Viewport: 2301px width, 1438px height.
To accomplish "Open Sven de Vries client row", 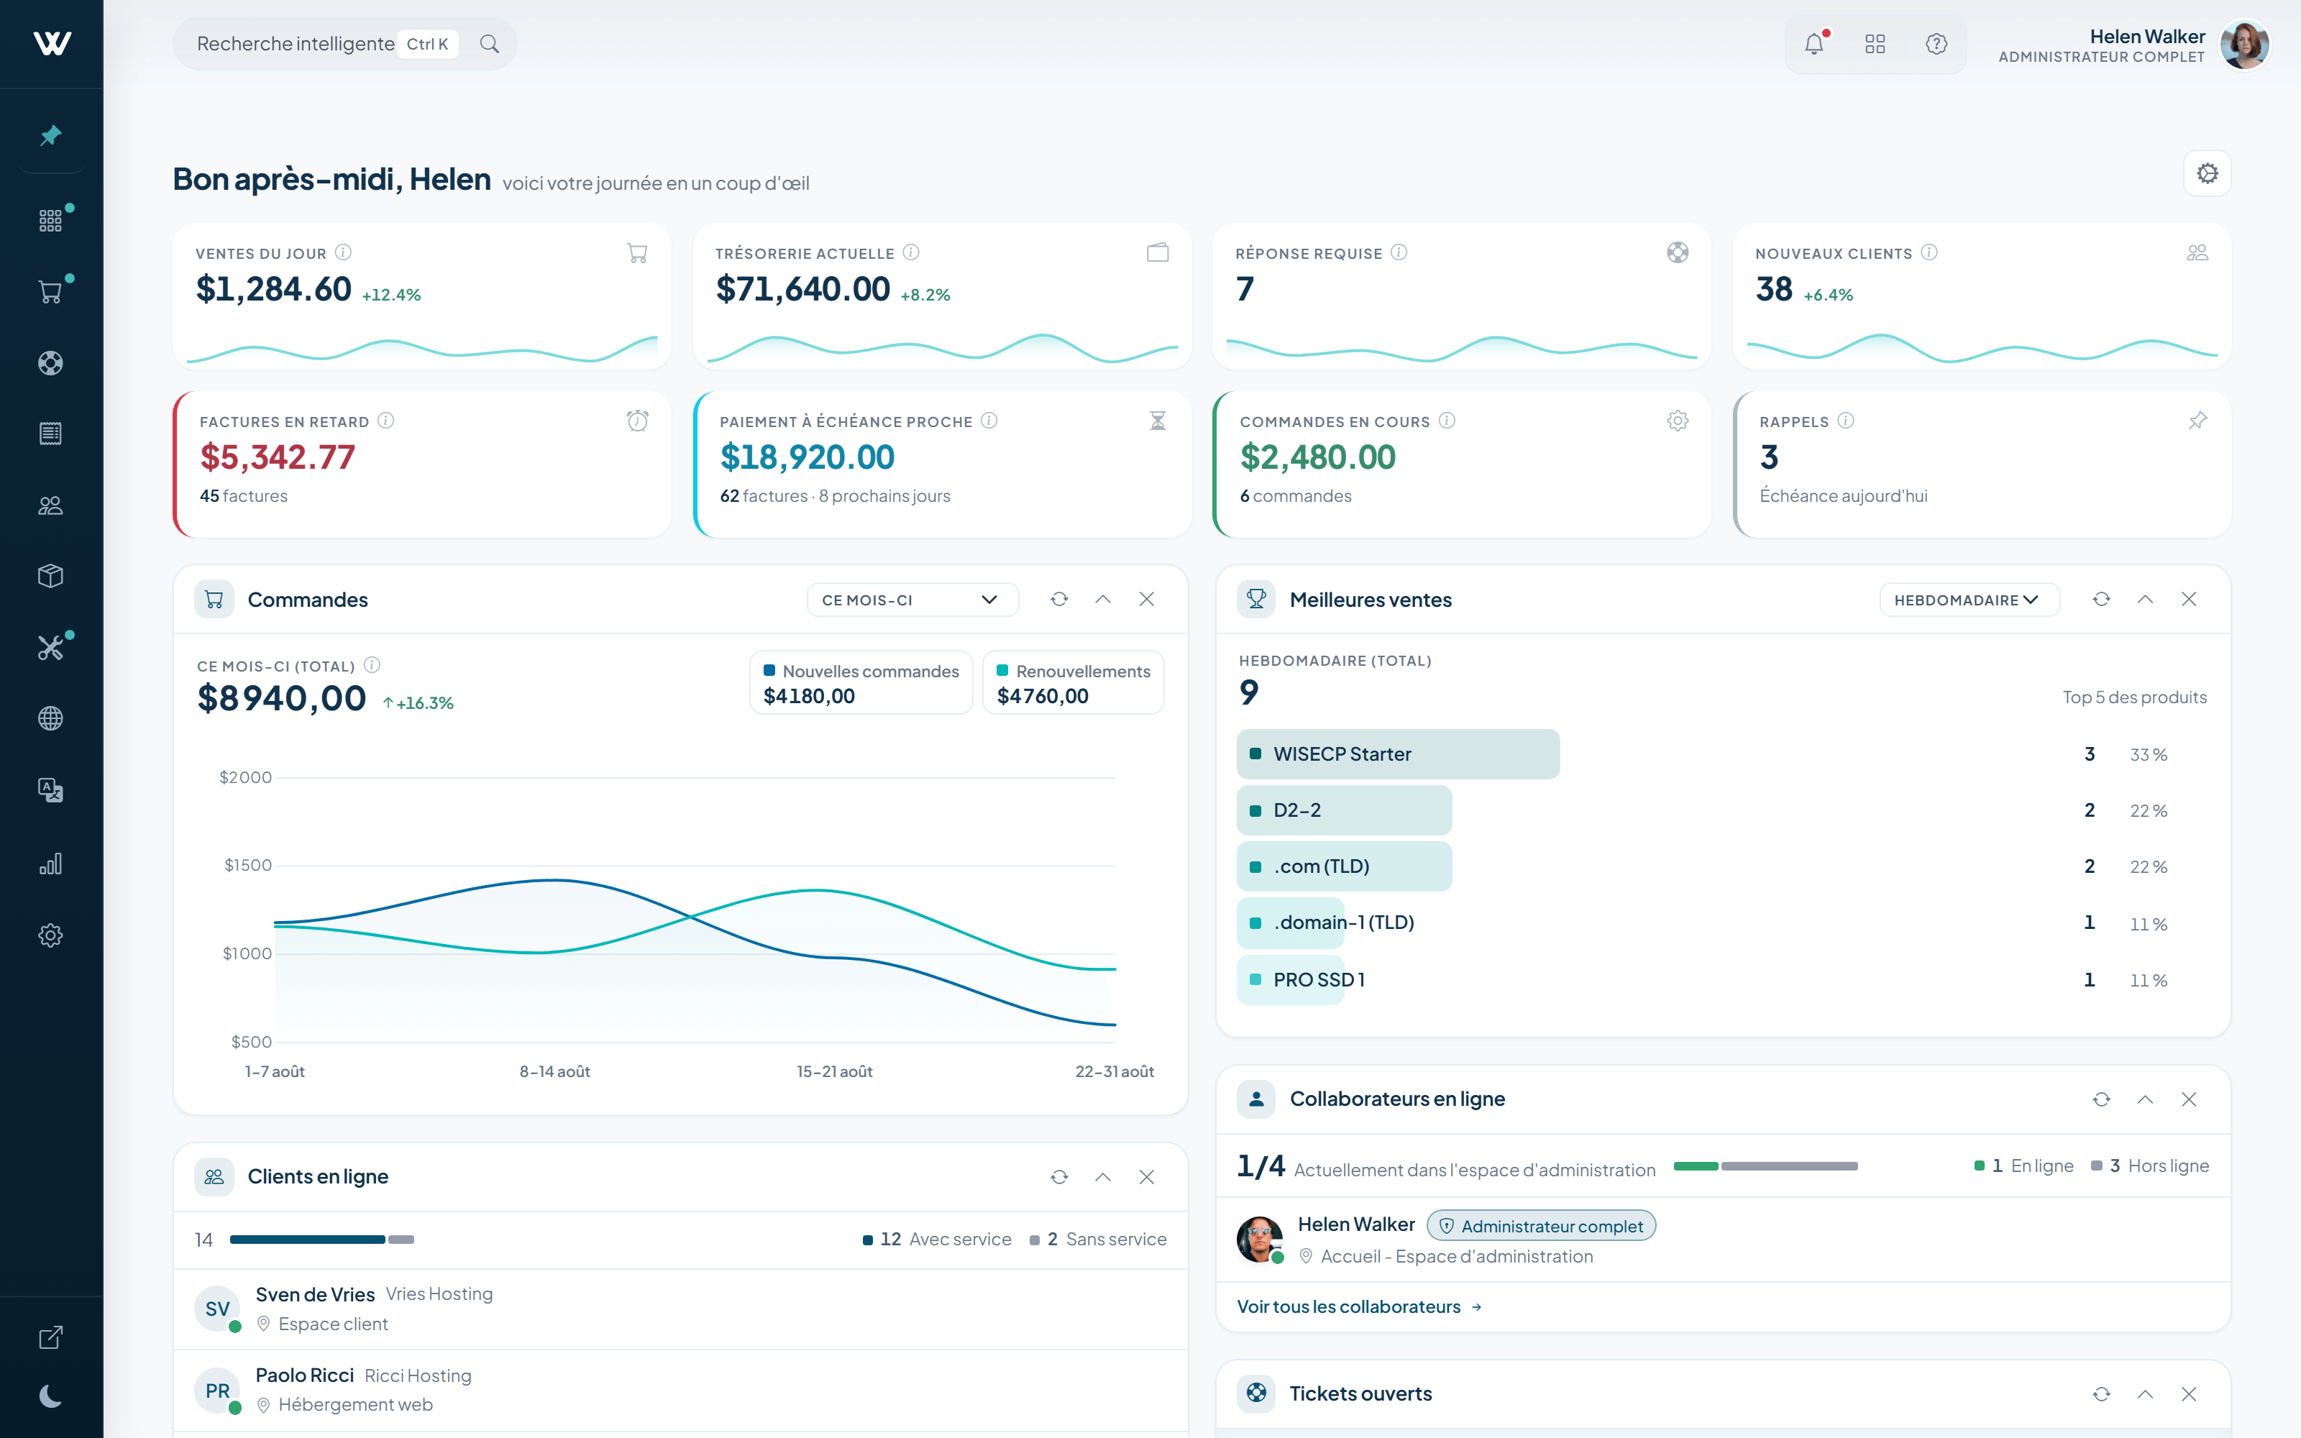I will pos(681,1309).
